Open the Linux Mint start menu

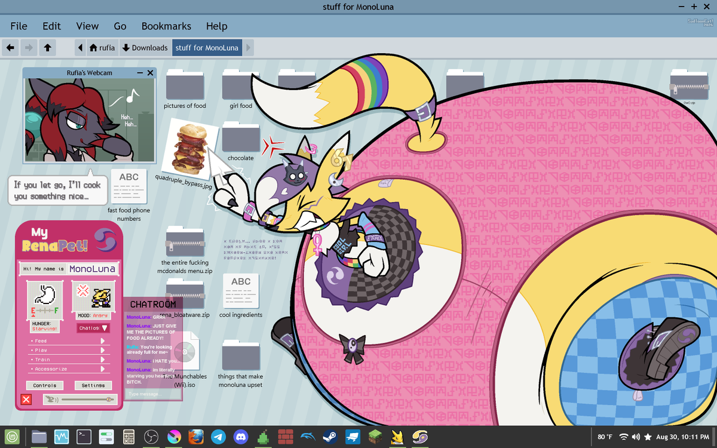point(13,437)
